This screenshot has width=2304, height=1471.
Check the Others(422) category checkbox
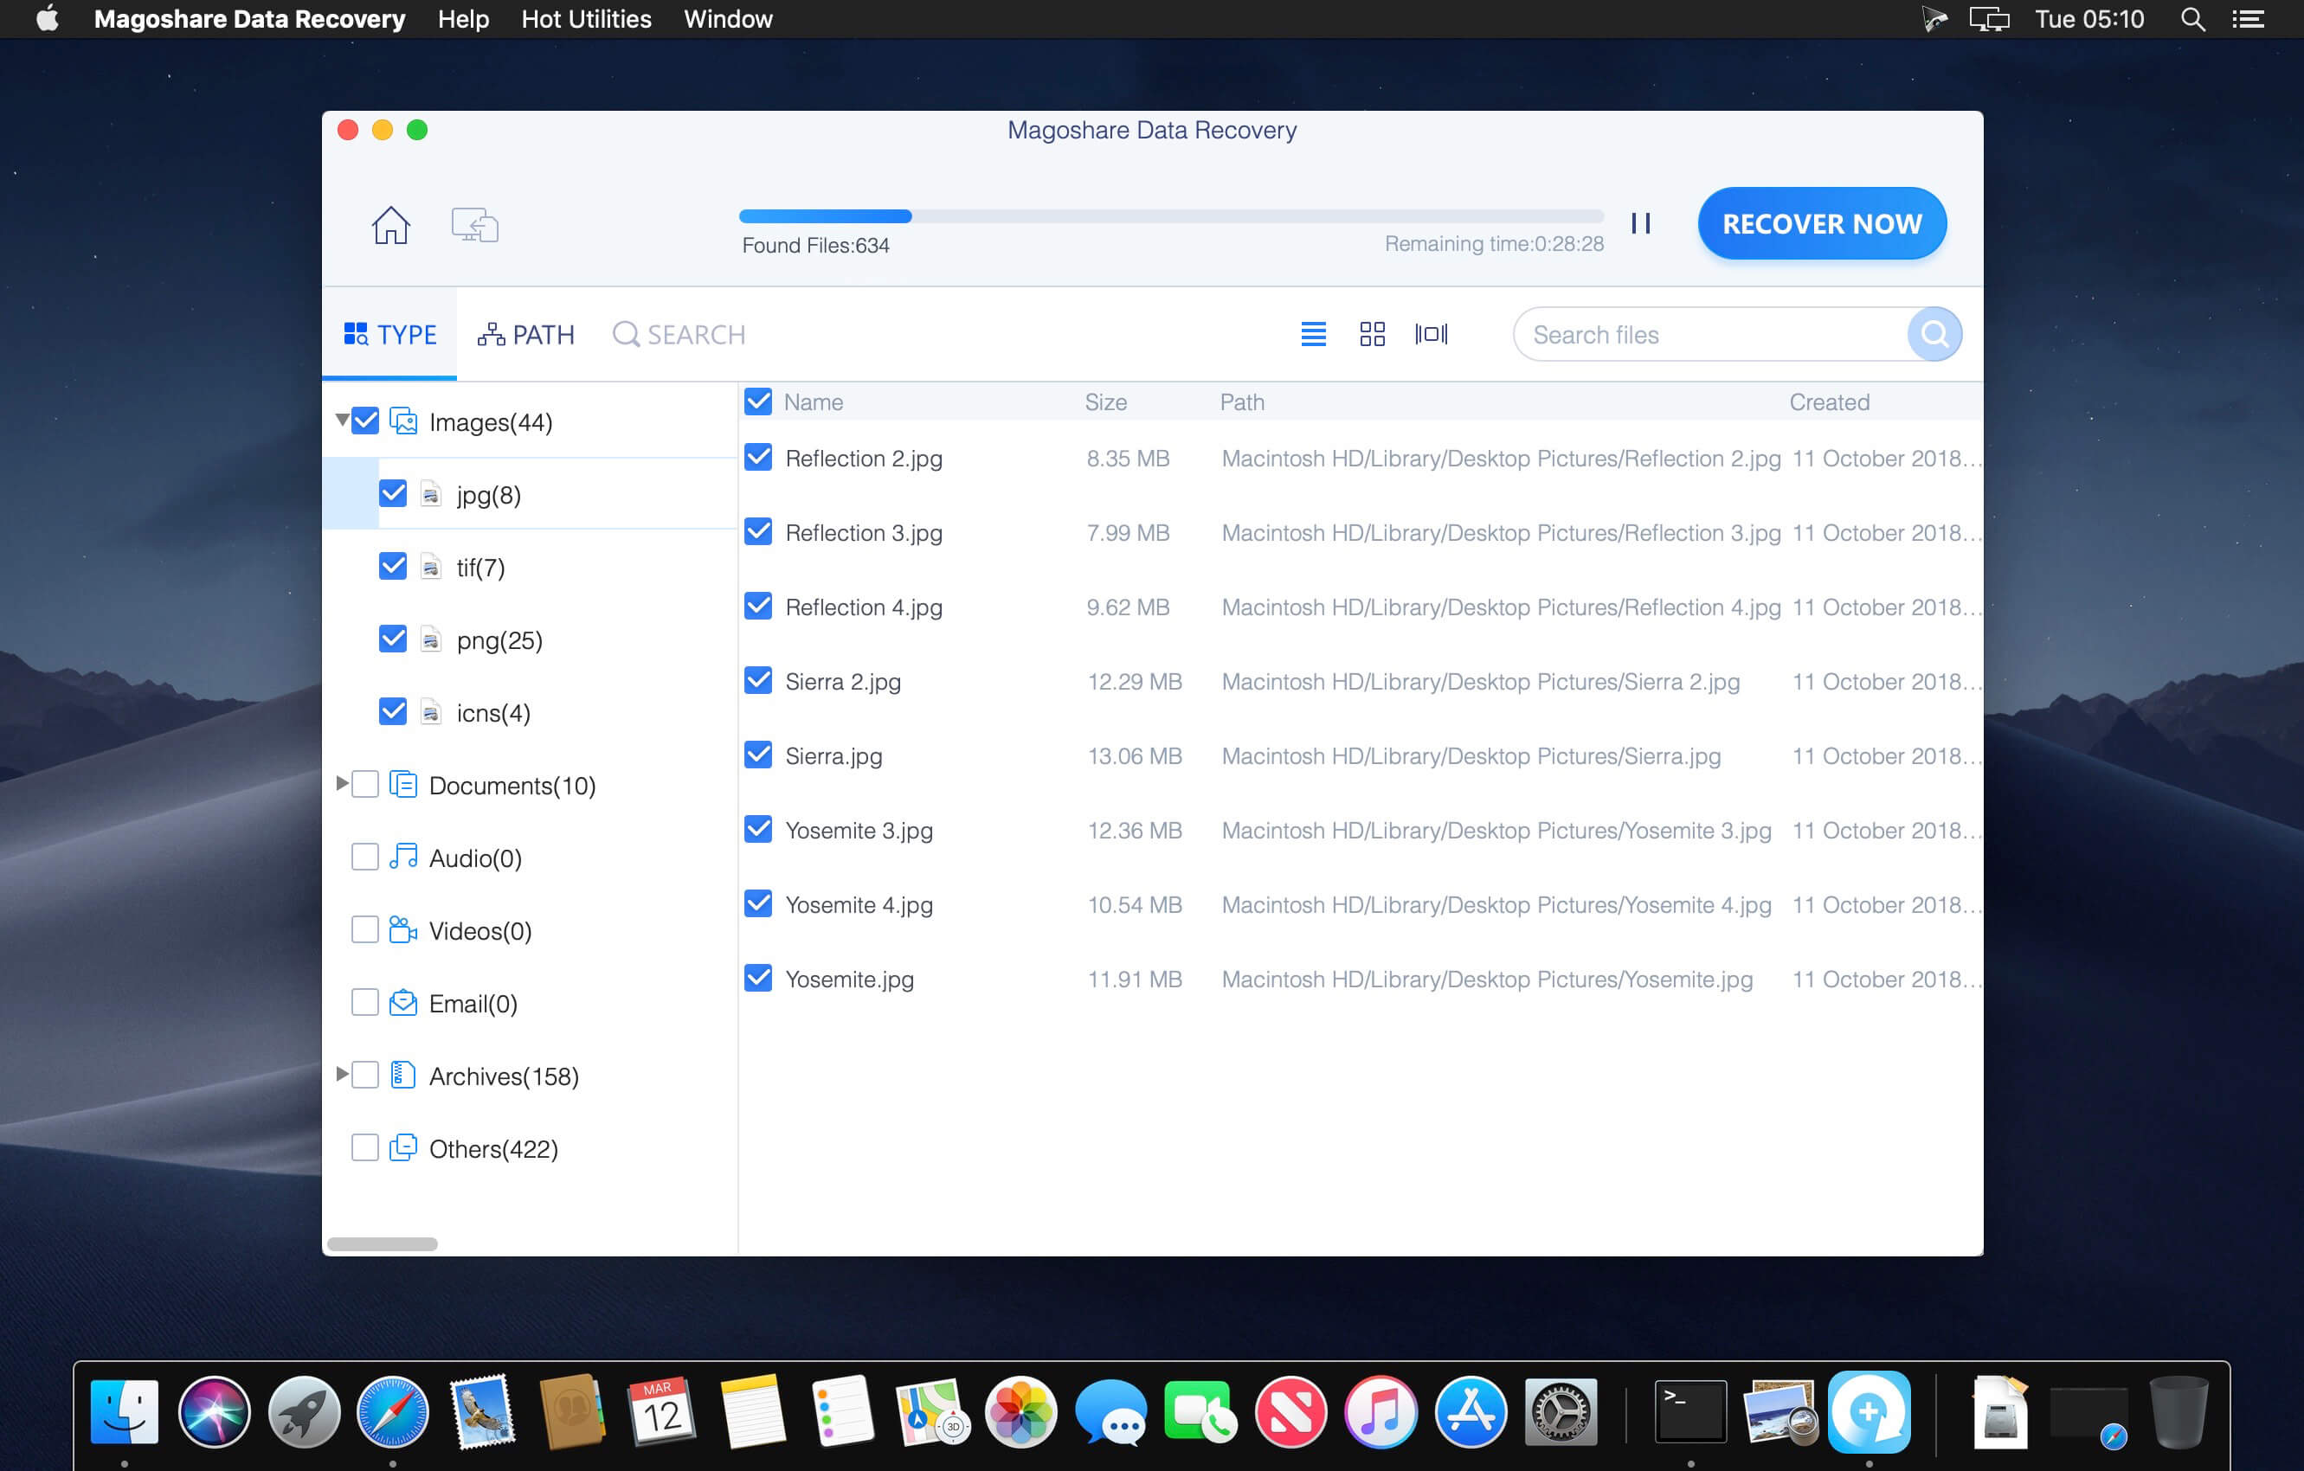coord(364,1147)
